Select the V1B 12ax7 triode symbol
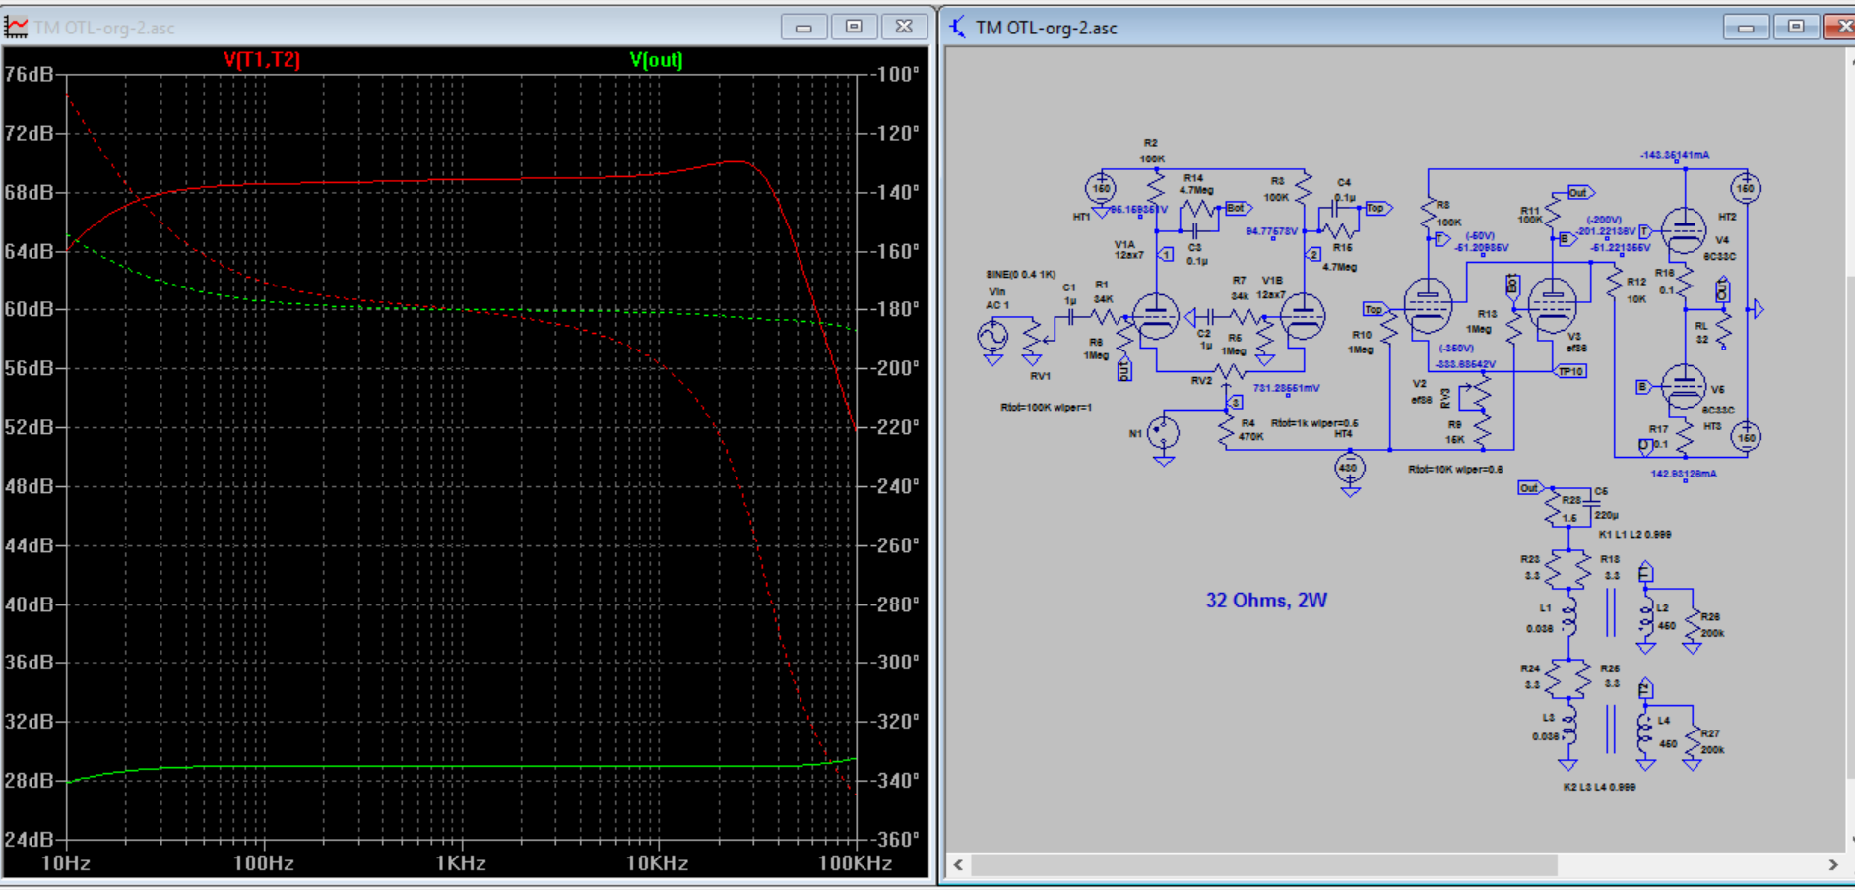 coord(1303,317)
